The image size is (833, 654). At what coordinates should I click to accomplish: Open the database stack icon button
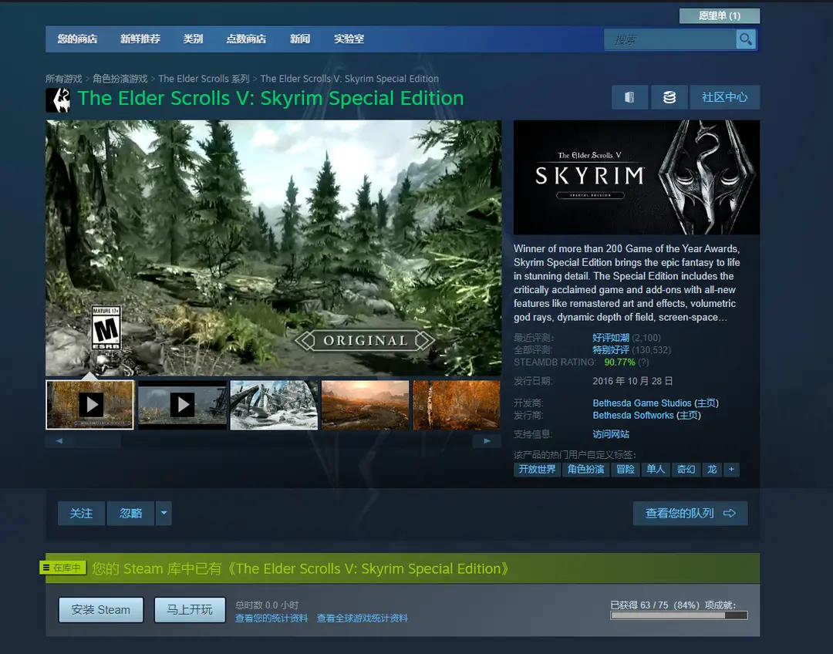(669, 97)
